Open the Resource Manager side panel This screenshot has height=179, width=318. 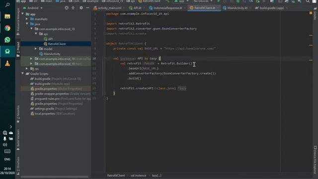(x=18, y=21)
